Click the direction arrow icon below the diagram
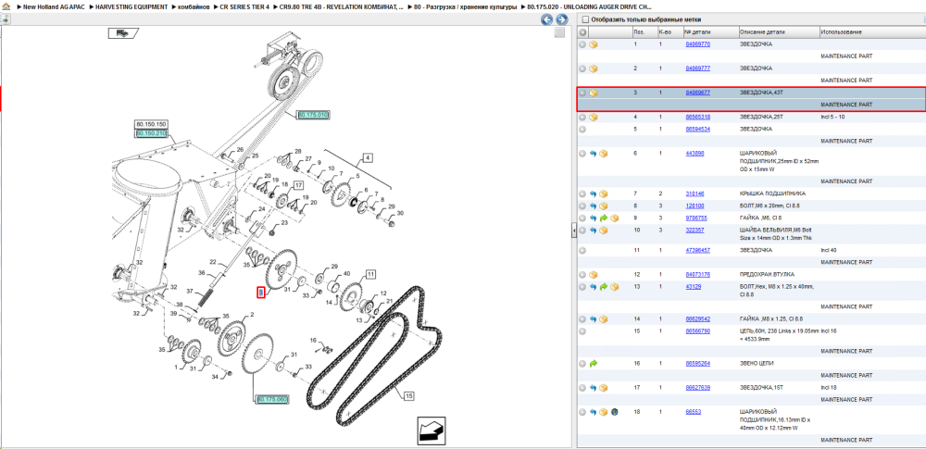Screen dimensions: 926x449 (x=432, y=430)
